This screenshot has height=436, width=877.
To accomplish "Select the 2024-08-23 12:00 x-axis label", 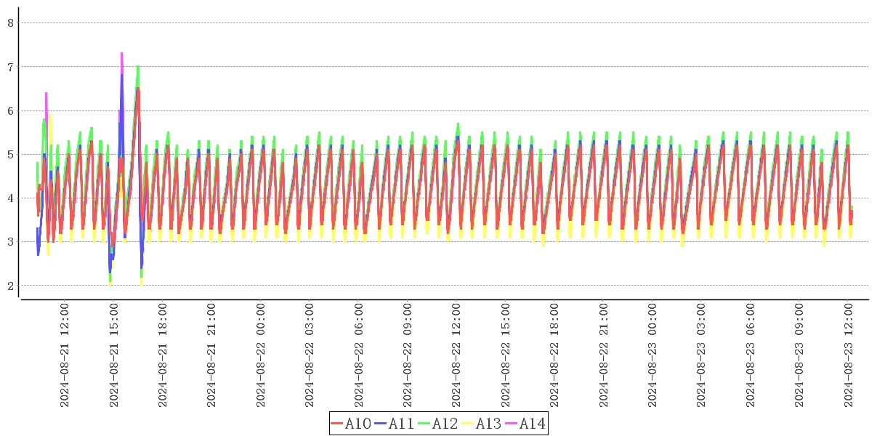I will coord(849,356).
